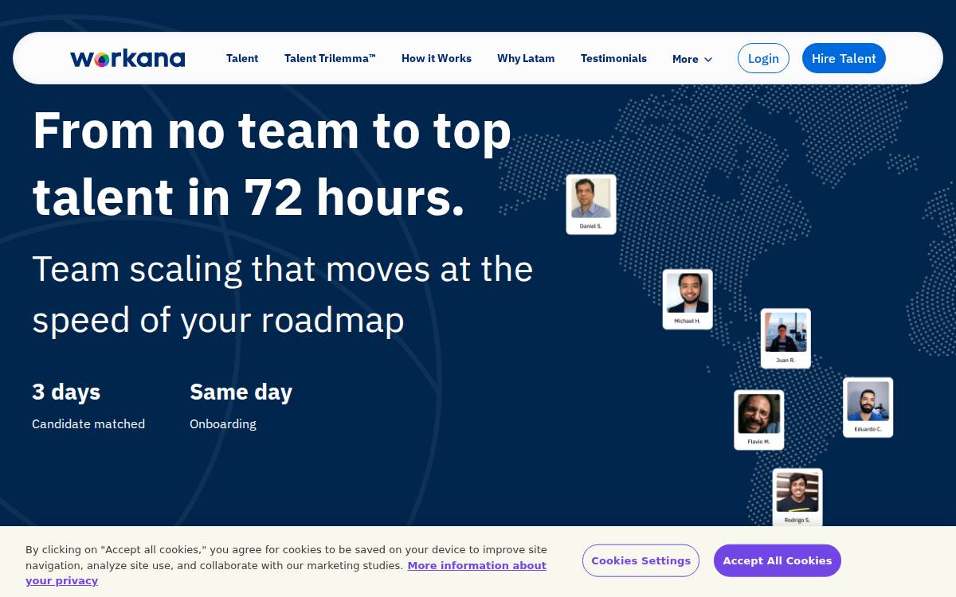This screenshot has width=956, height=597.
Task: Click the headline 'From no team to top talent in 72 hours.'
Action: [272, 163]
